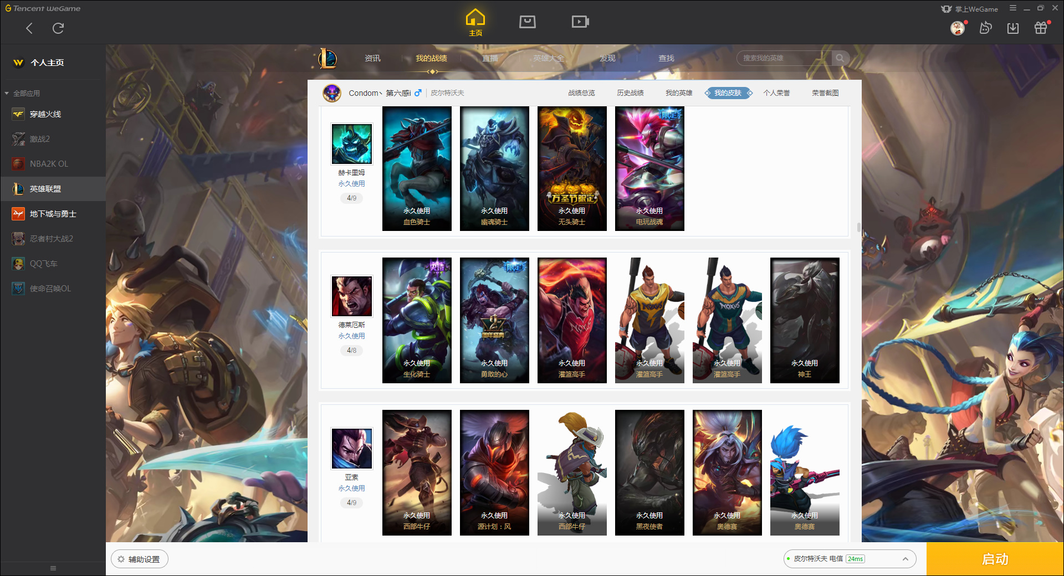Open the 发现 tab
Image resolution: width=1064 pixels, height=576 pixels.
[607, 58]
